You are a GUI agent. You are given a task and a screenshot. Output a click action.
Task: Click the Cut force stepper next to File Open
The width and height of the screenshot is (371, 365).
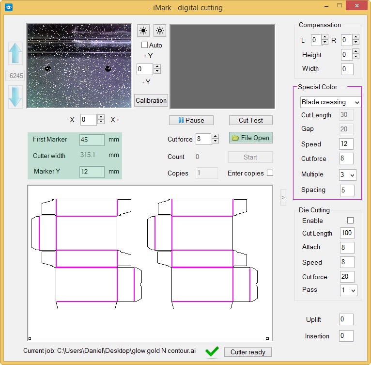point(216,139)
